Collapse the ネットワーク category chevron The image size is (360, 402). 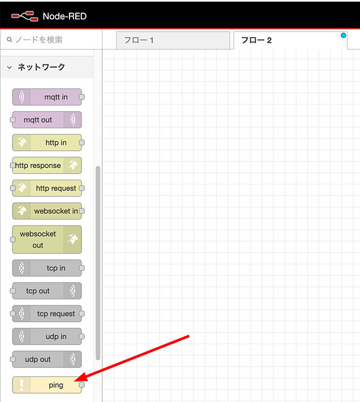coord(10,67)
